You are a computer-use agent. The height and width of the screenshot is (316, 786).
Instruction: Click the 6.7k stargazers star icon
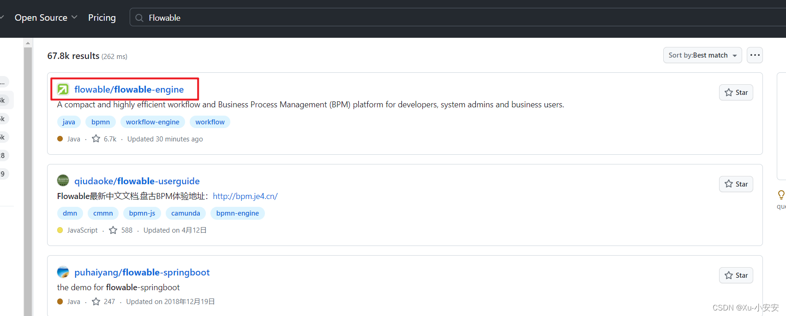[x=96, y=139]
